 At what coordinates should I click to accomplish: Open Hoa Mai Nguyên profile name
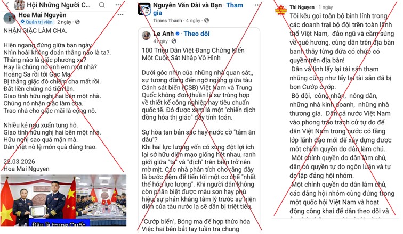(43, 15)
